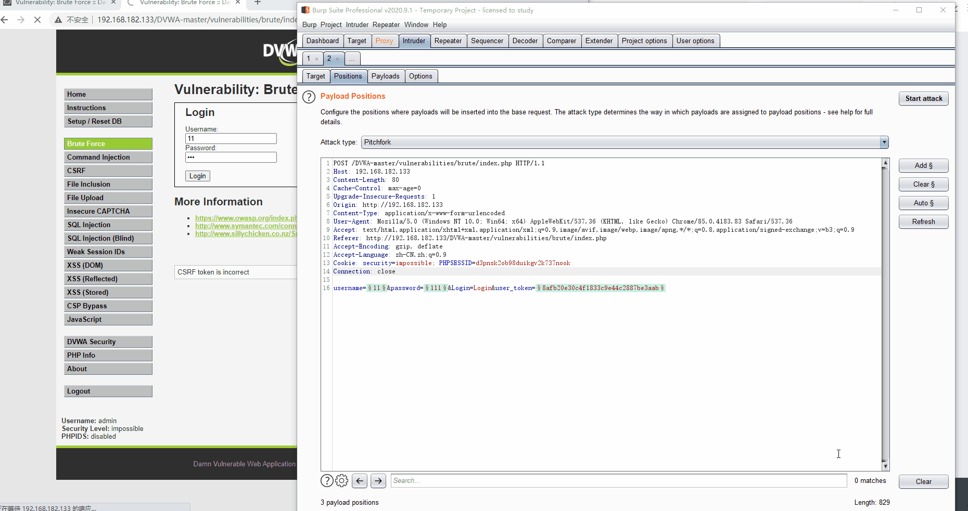Click the Clear § button
The height and width of the screenshot is (511, 968).
coord(924,185)
